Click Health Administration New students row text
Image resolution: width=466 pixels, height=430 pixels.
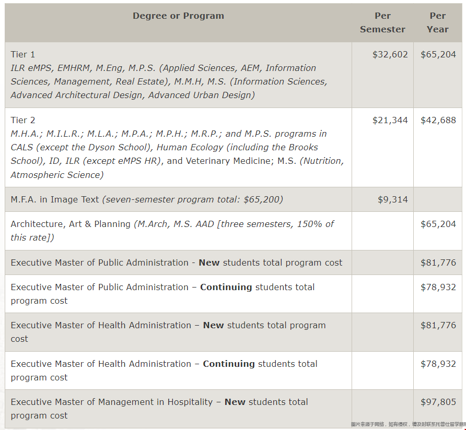tap(168, 332)
